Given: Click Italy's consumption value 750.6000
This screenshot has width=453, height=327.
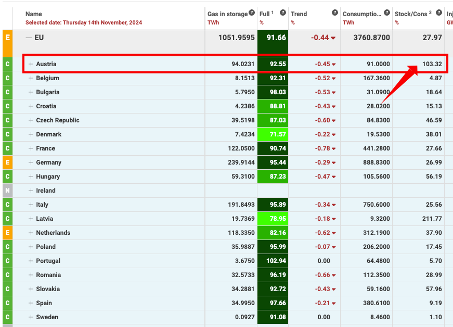Looking at the screenshot, I should pyautogui.click(x=377, y=205).
